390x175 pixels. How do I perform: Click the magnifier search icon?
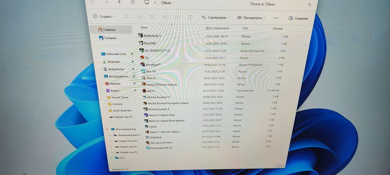(310, 4)
